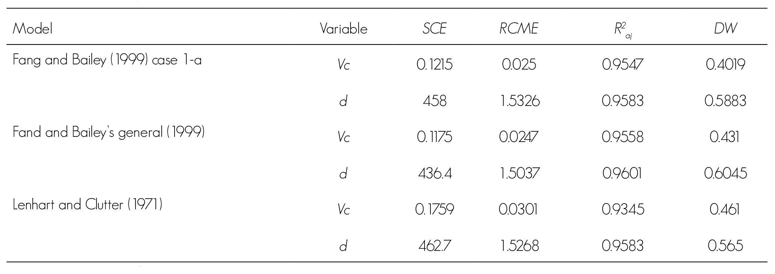Image resolution: width=775 pixels, height=274 pixels.
Task: Select the Variable column header
Action: 344,29
